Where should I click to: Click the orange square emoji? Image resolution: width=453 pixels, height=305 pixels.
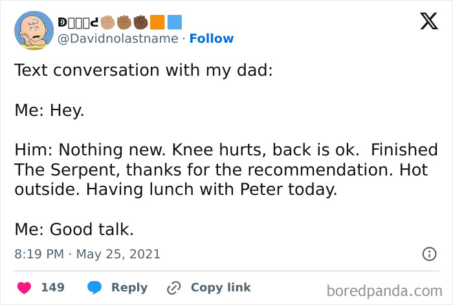coord(157,23)
